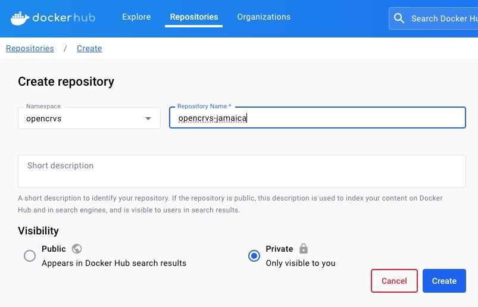
Task: Open the Explore navigation item
Action: pos(136,17)
